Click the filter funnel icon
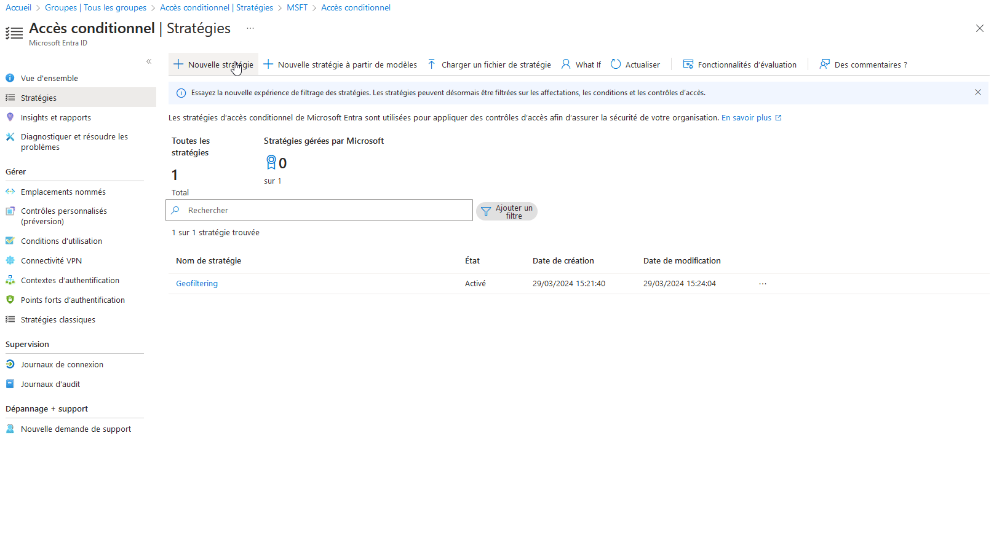The image size is (1002, 535). pyautogui.click(x=486, y=211)
